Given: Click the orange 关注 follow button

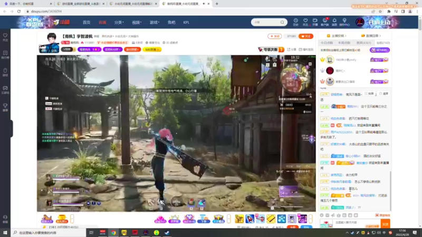Looking at the screenshot, I should coord(306,36).
